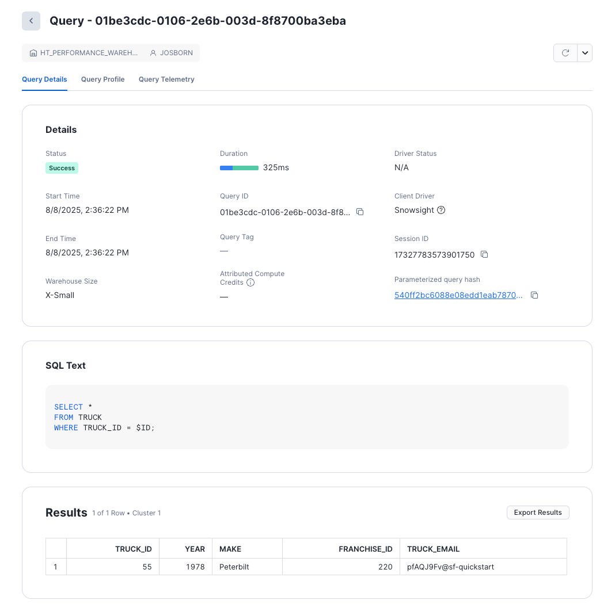Click the TRUCK_ID column header
Viewport: 600px width, 604px height.
[x=133, y=549]
